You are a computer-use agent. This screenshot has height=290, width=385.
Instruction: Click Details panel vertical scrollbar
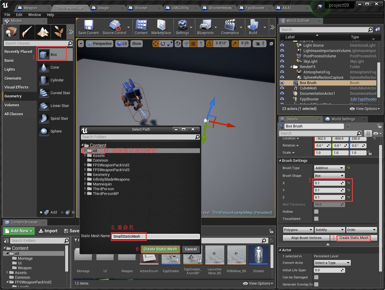pyautogui.click(x=381, y=208)
